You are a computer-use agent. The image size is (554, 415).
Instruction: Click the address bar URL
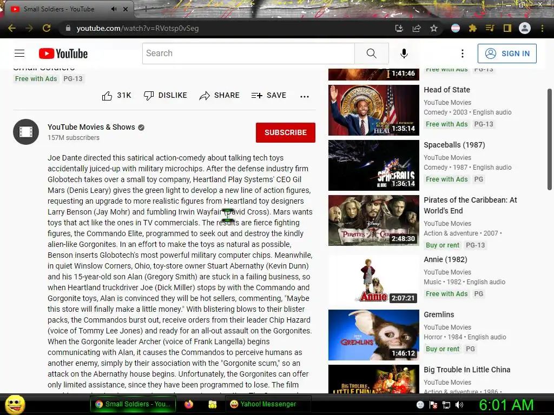(137, 28)
